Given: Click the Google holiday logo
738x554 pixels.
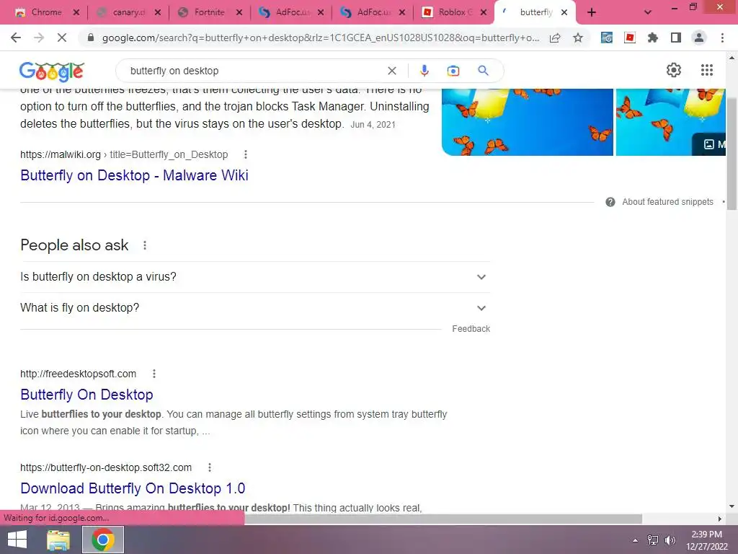Looking at the screenshot, I should coord(52,71).
